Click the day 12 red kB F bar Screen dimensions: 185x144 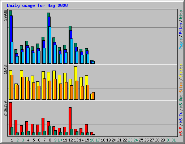[70, 118]
